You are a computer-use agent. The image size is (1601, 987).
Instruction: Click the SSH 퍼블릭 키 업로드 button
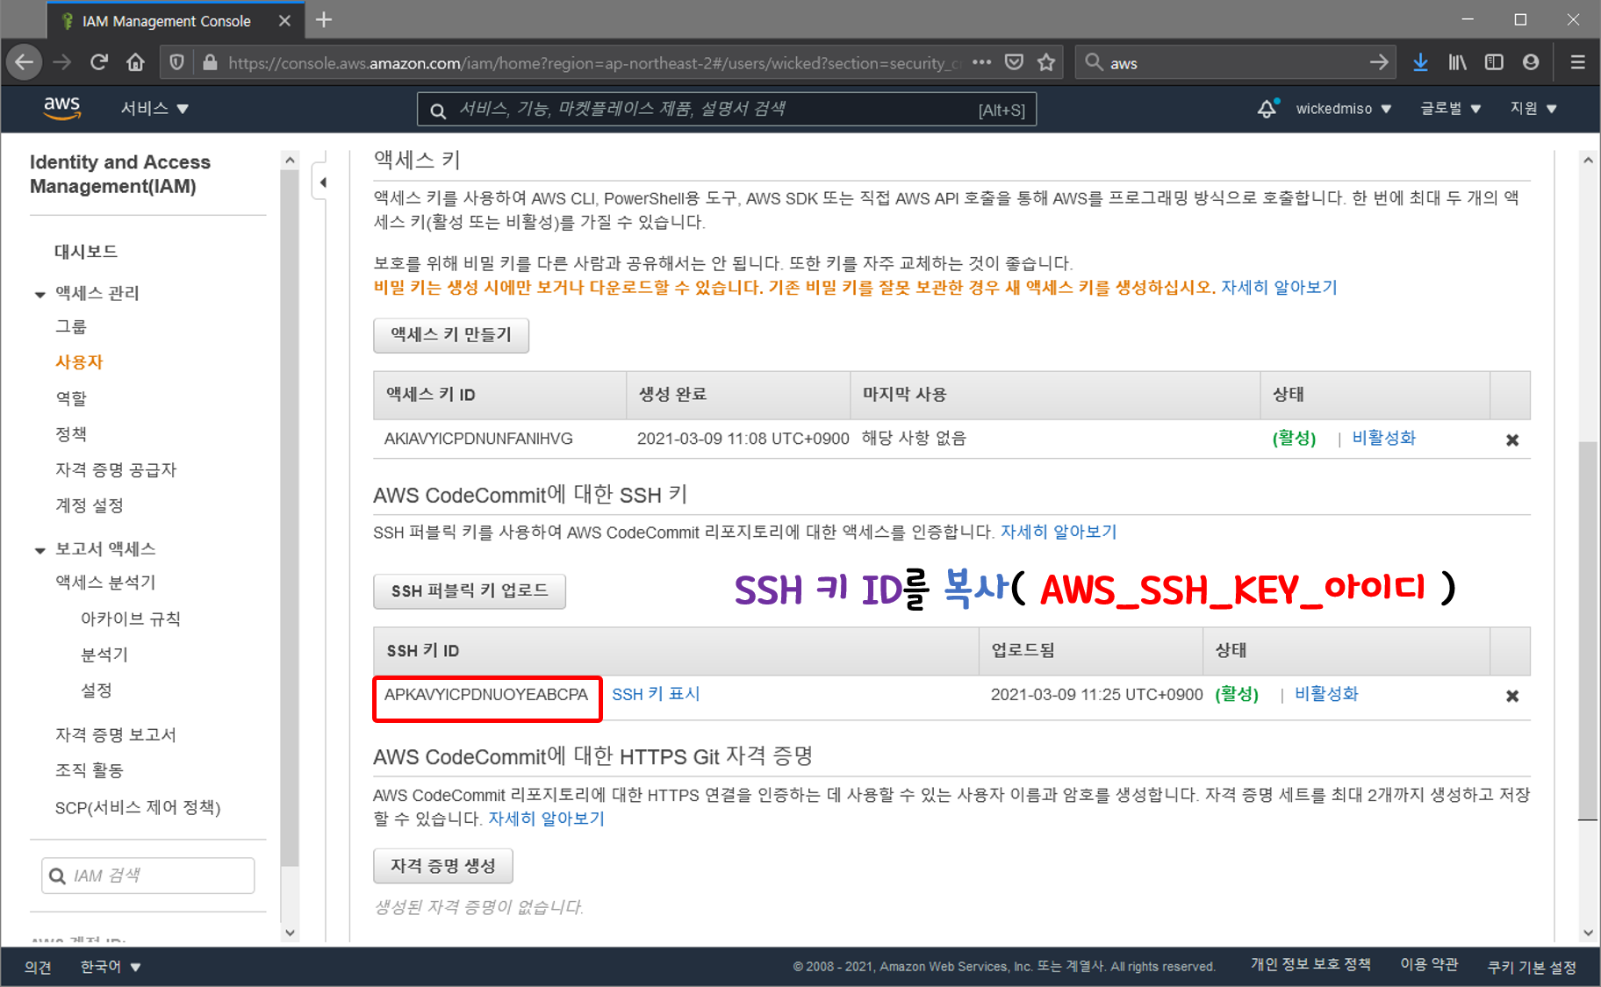(470, 591)
